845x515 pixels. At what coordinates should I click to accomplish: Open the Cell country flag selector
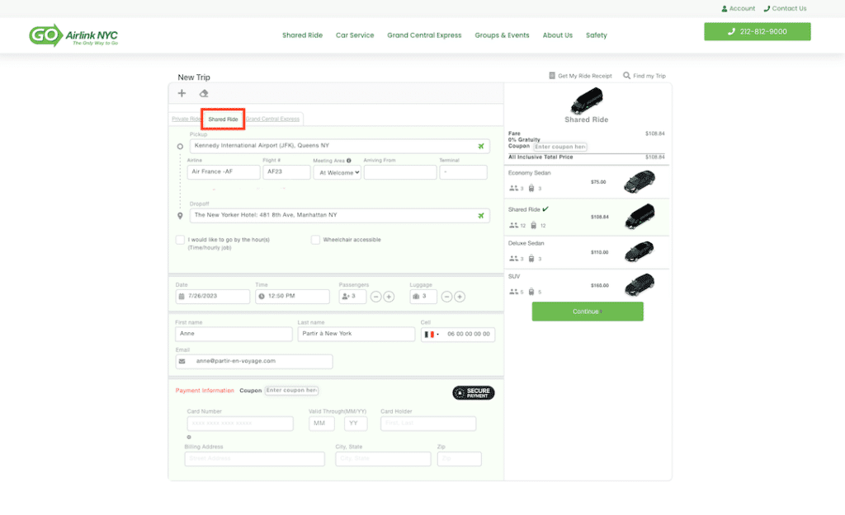pyautogui.click(x=431, y=335)
